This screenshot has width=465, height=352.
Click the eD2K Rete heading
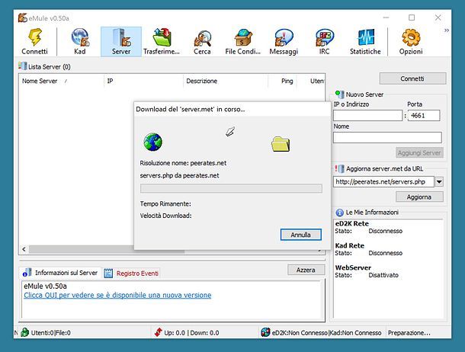[x=352, y=223]
